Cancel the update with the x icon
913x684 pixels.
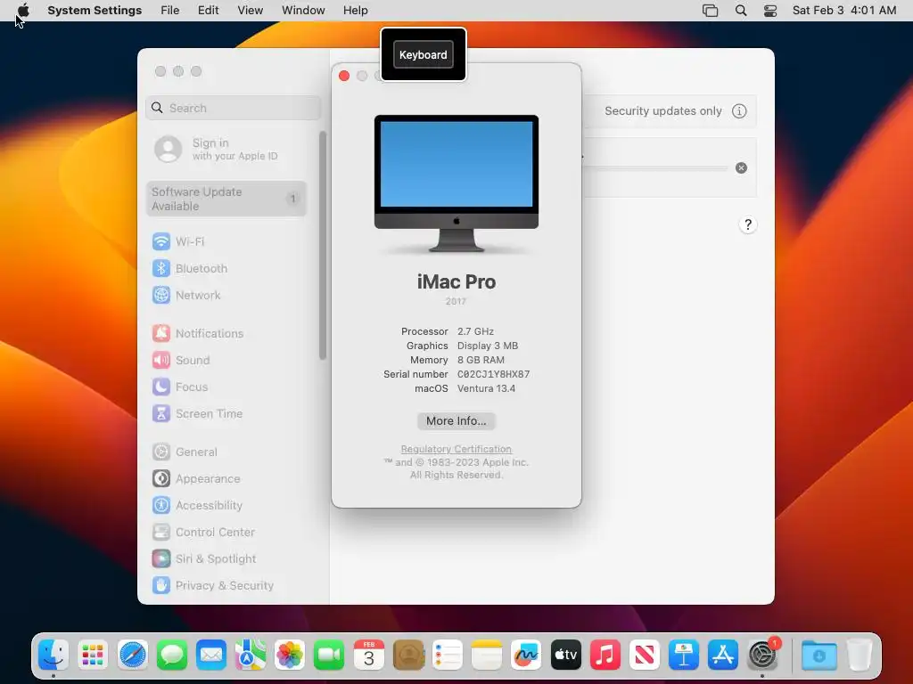pos(741,168)
